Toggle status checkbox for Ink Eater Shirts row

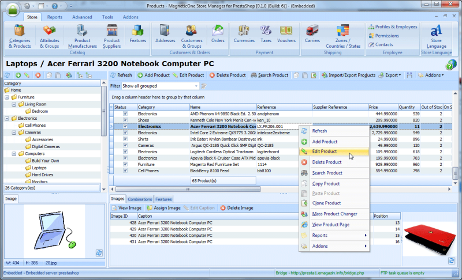pos(125,139)
